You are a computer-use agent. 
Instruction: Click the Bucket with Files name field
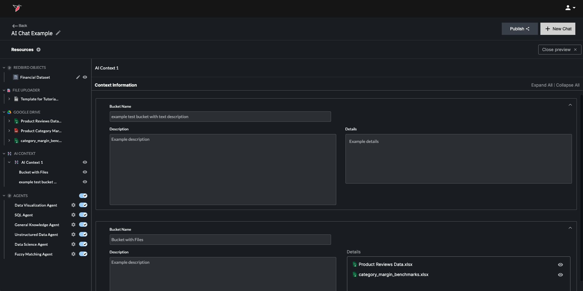(x=220, y=240)
